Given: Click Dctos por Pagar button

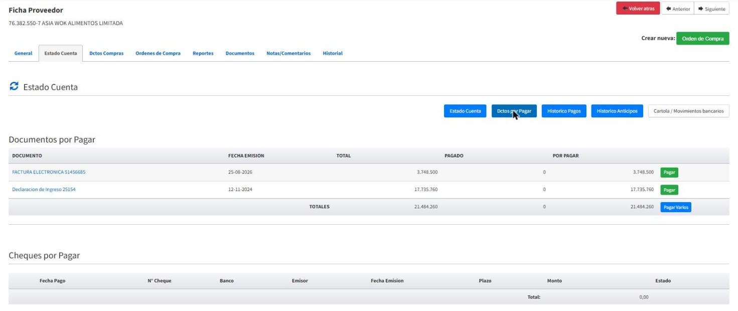Looking at the screenshot, I should click(514, 111).
